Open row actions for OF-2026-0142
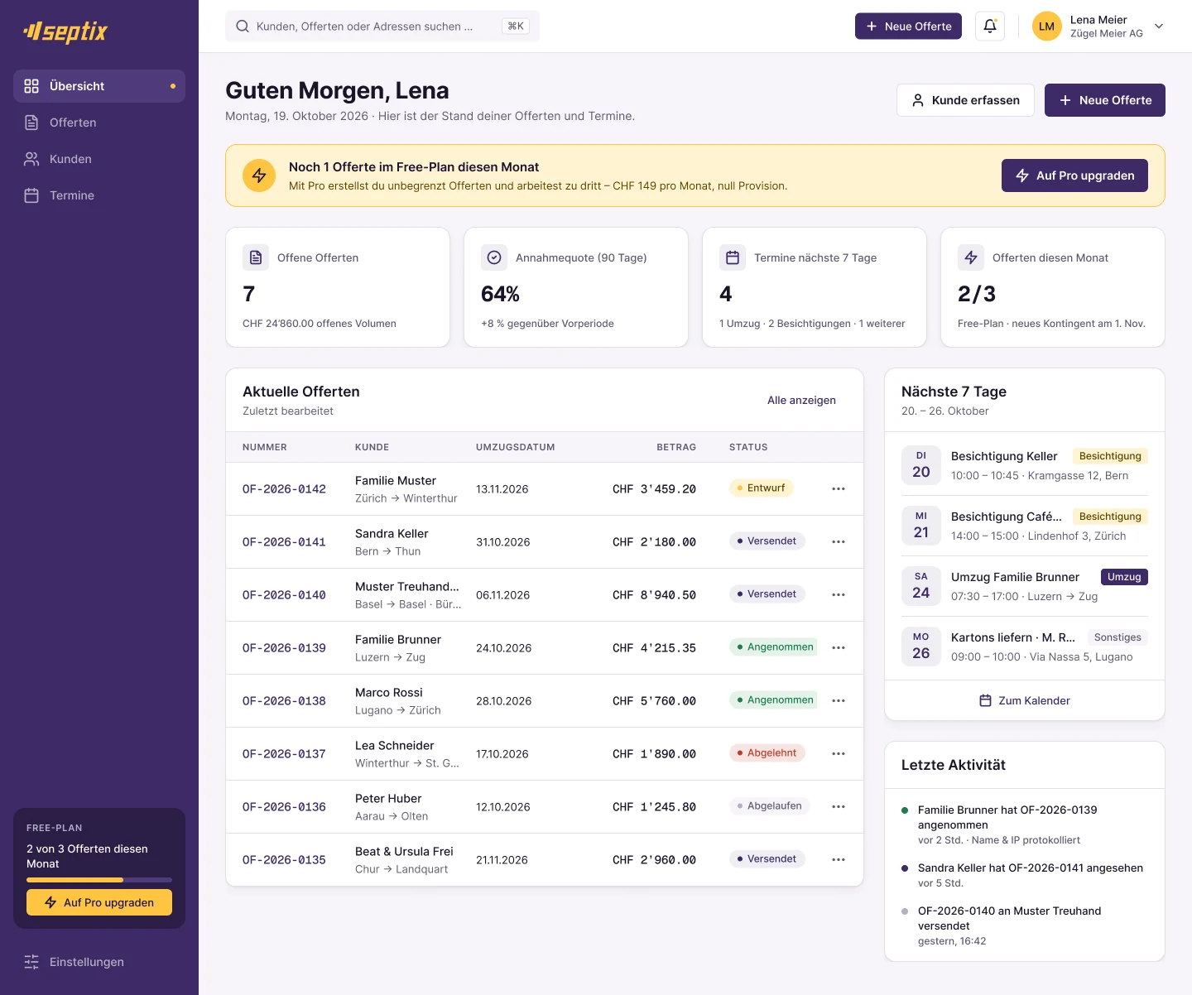This screenshot has height=995, width=1192. tap(839, 488)
